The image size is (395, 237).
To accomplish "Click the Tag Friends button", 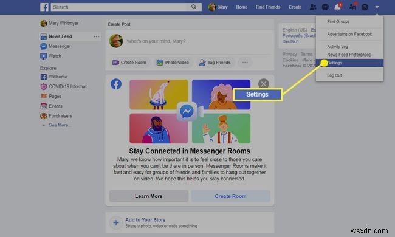I will [215, 63].
